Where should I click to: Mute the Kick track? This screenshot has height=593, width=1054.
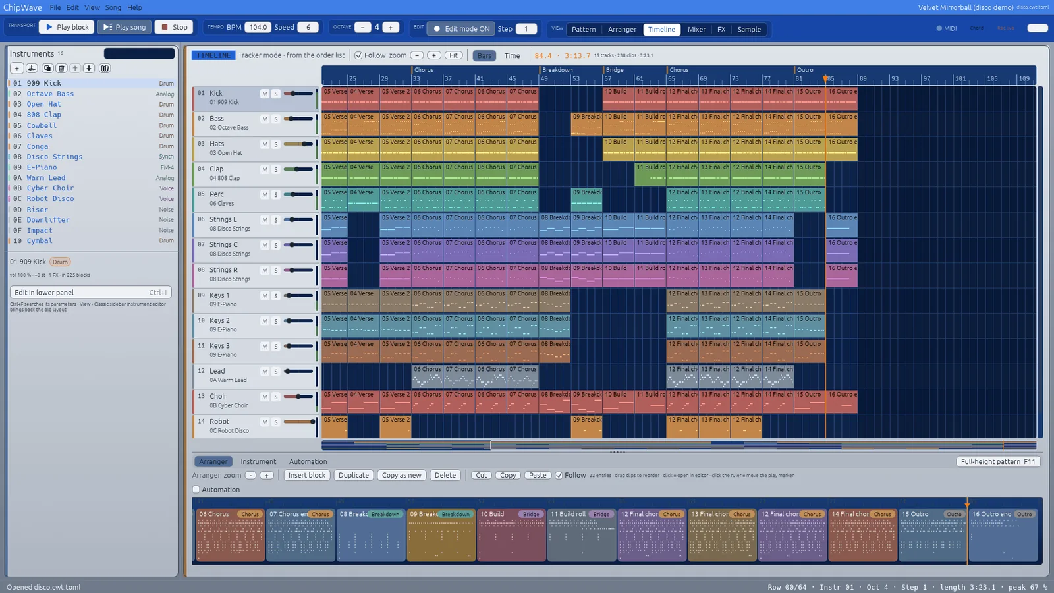click(x=265, y=94)
